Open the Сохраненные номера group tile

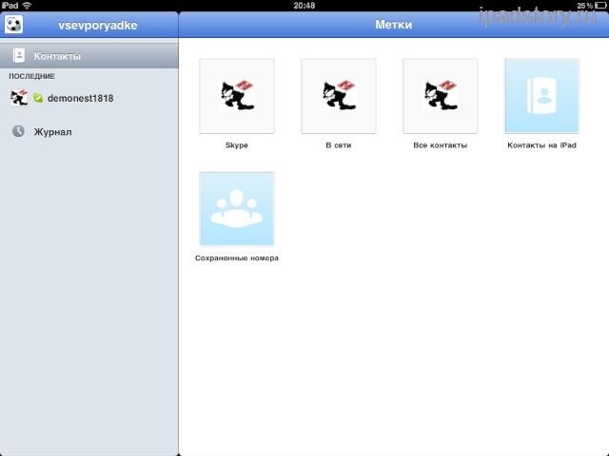[237, 209]
